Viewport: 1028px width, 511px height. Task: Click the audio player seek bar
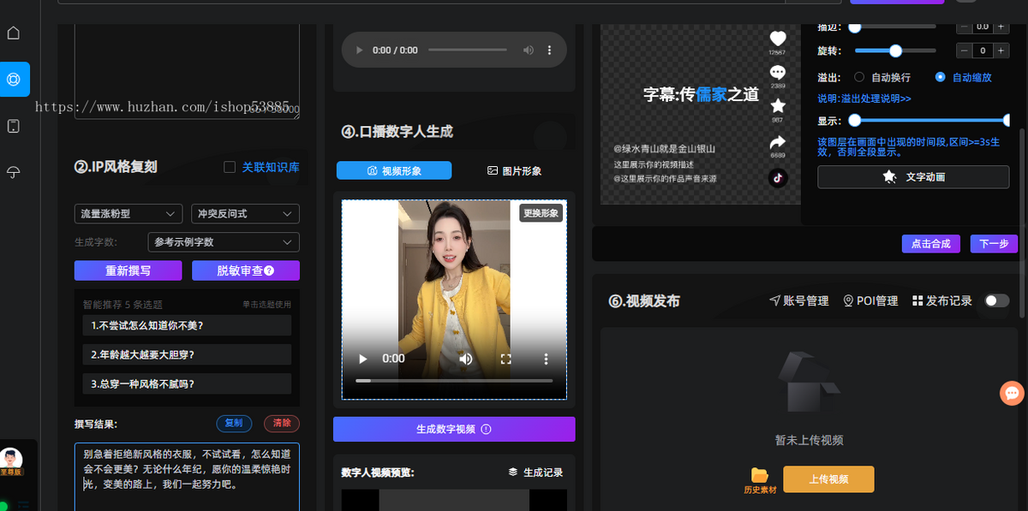click(x=469, y=51)
